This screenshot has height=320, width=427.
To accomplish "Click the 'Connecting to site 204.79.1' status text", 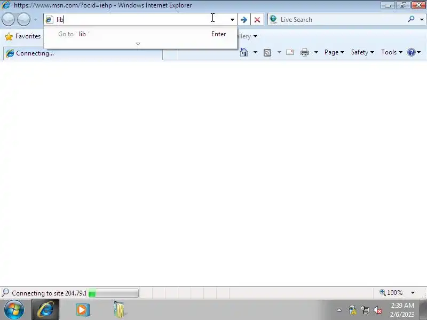I will coord(49,293).
